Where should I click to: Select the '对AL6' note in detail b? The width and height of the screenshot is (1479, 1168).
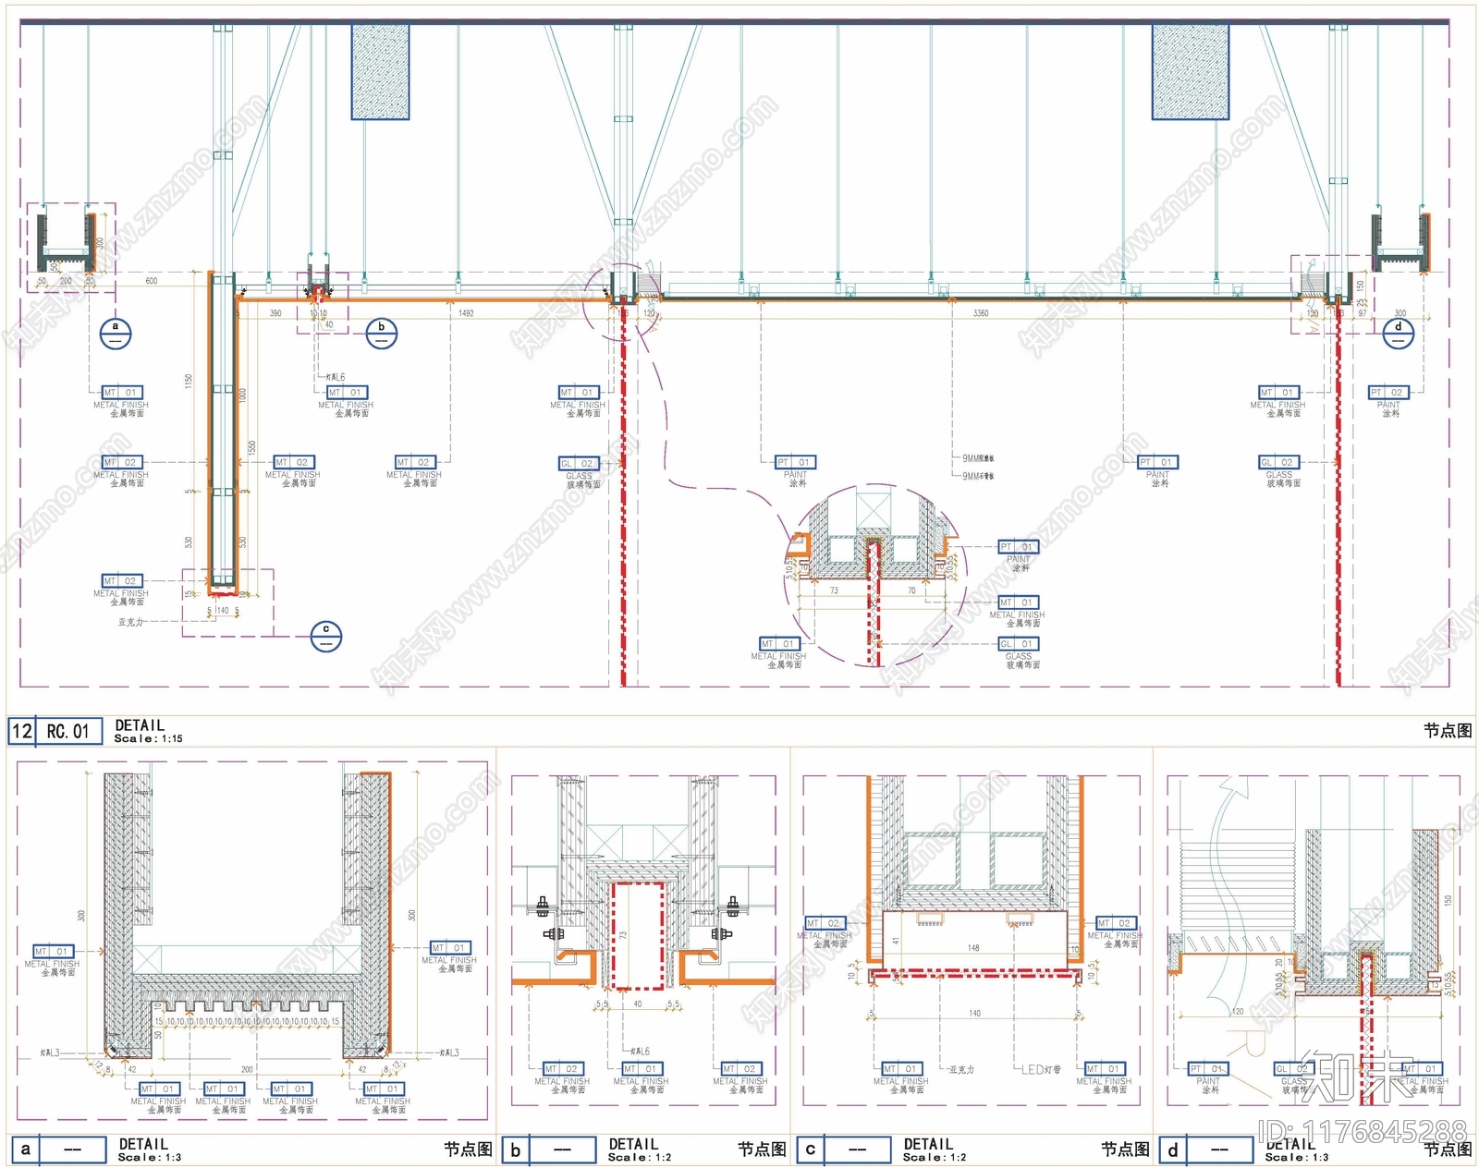click(x=640, y=1052)
